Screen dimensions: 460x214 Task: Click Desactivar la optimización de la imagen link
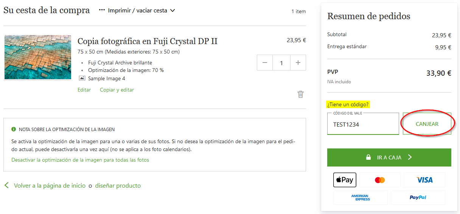coord(80,160)
